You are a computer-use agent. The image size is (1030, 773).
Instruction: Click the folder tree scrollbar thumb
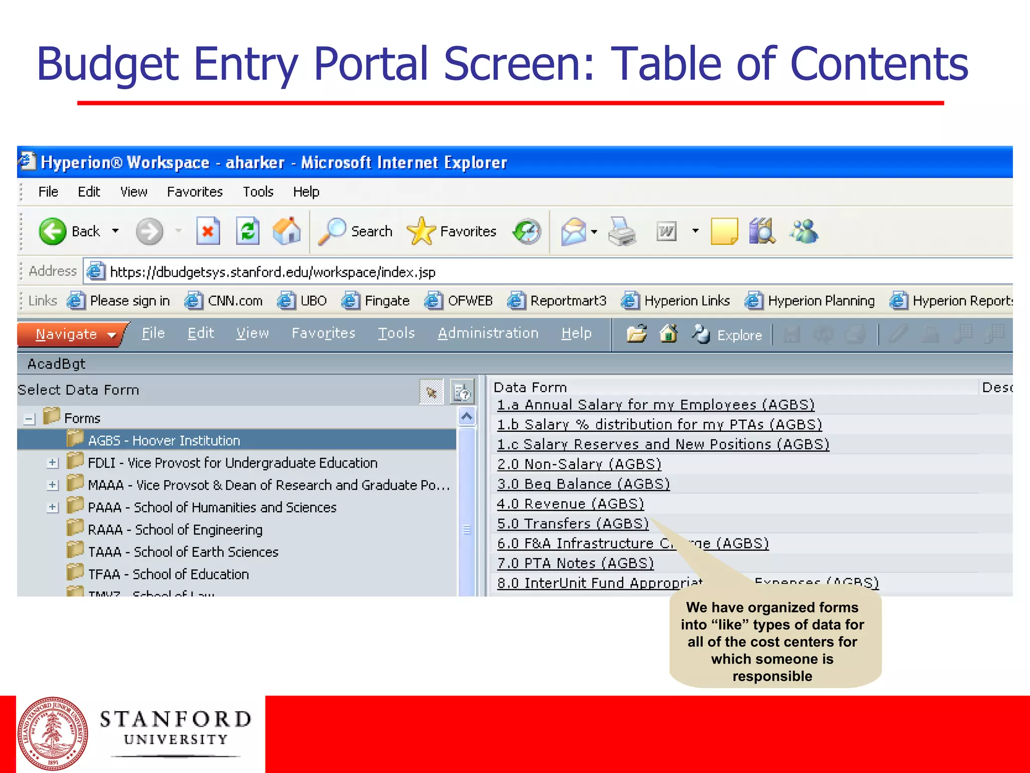[467, 529]
